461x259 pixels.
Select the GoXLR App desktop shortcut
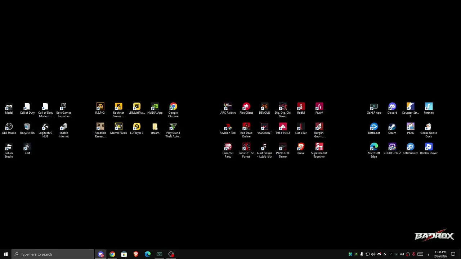point(374,109)
